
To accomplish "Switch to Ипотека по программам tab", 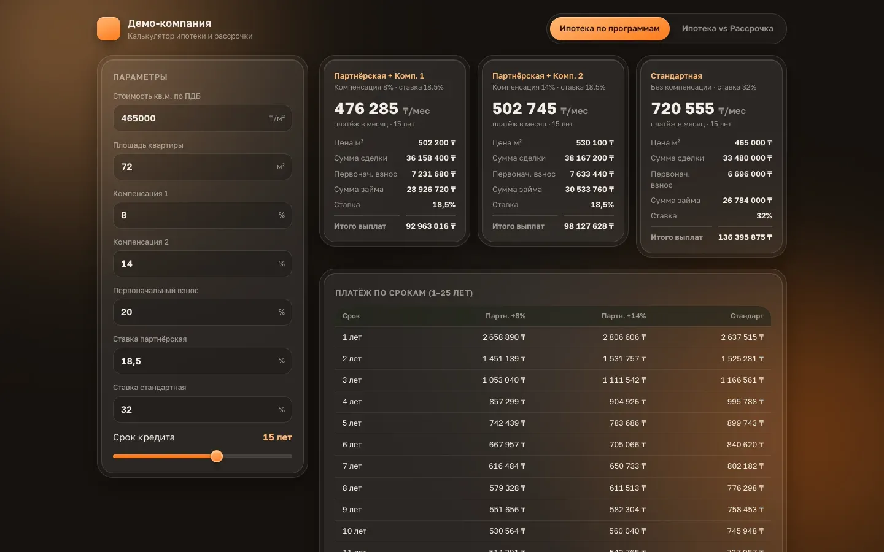I will click(610, 29).
